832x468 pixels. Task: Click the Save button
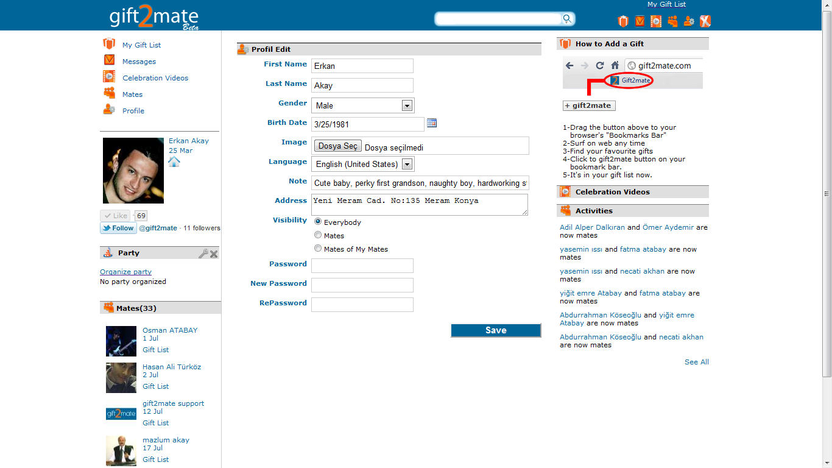pos(496,330)
